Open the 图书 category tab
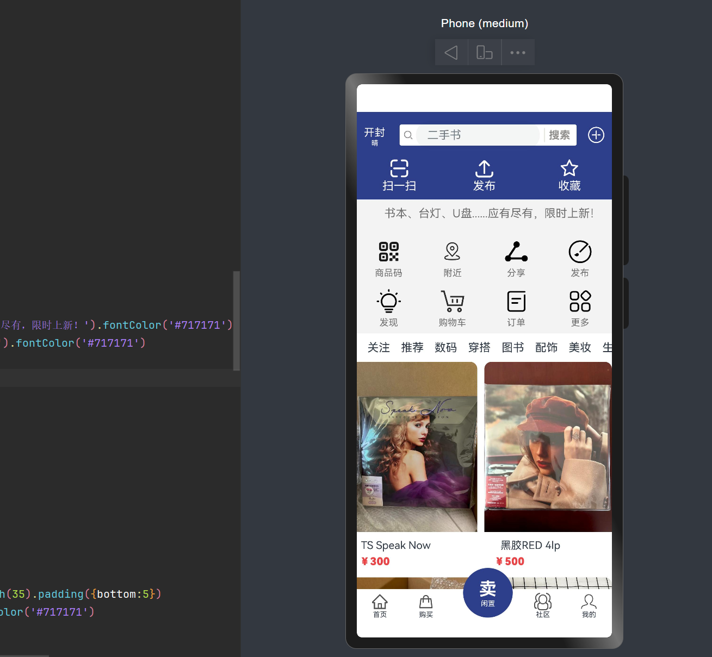 pyautogui.click(x=513, y=347)
